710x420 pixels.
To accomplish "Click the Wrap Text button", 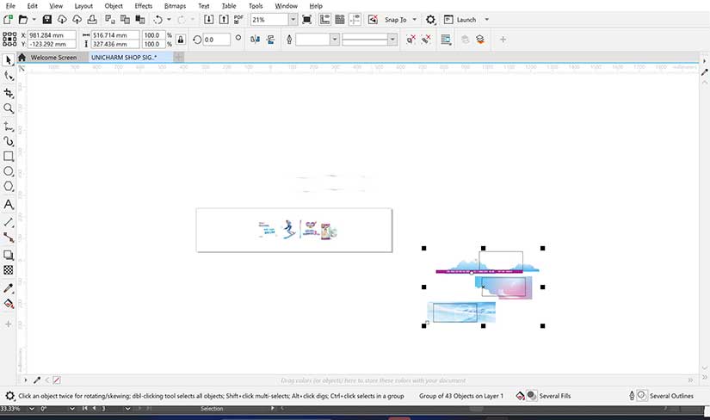I will (446, 40).
